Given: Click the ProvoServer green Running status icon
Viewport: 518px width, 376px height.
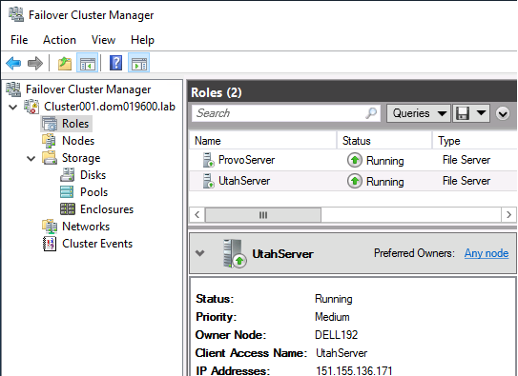Looking at the screenshot, I should 355,161.
